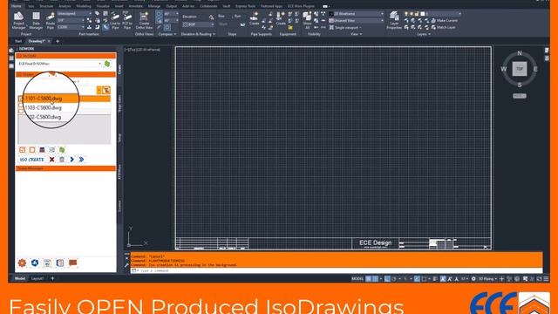The image size is (558, 314).
Task: Open the 2D Wireframe visual style dropdown
Action: coord(357,14)
